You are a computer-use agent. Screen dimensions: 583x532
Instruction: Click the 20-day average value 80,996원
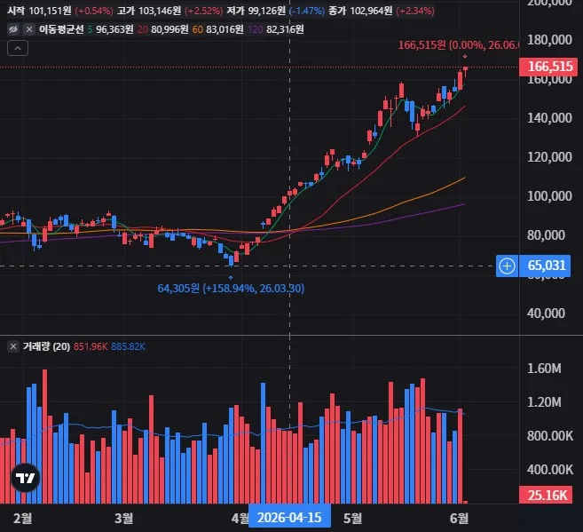click(x=169, y=29)
